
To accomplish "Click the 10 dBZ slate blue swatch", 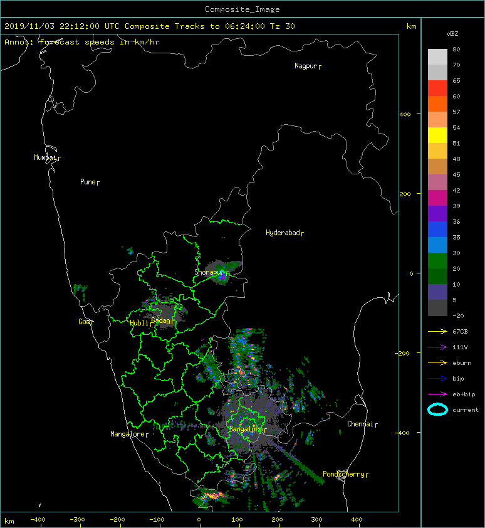I will pos(437,292).
